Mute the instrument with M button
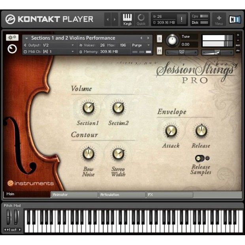Image resolution: width=245 pixels, height=245 pixels. click(159, 51)
